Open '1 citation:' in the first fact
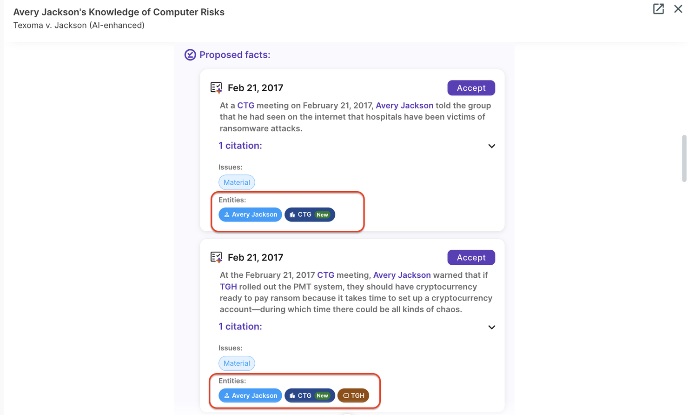688x415 pixels. (240, 146)
